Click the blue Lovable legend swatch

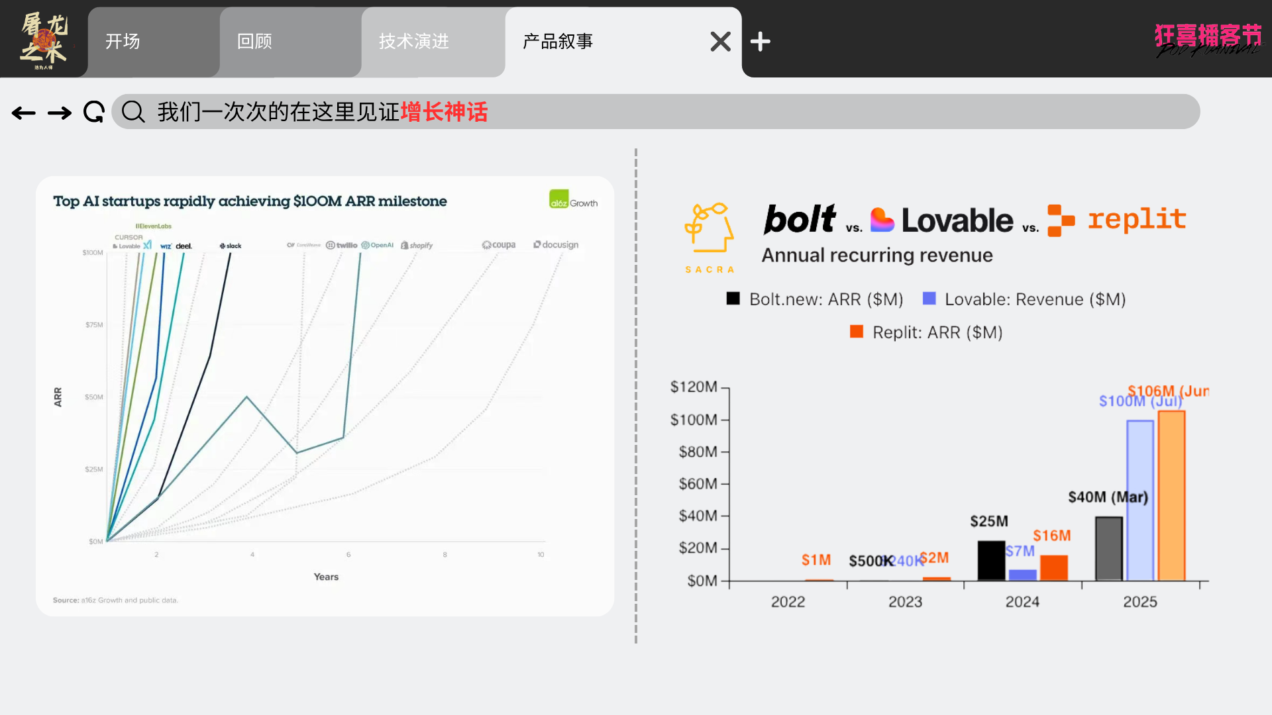point(929,299)
